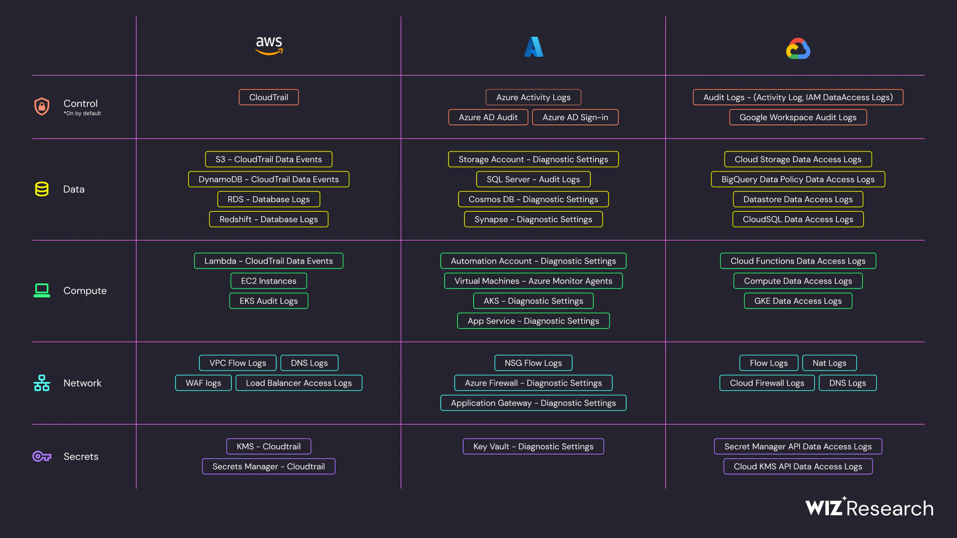Select Storage Account – Diagnostic Settings
This screenshot has height=538, width=957.
pyautogui.click(x=533, y=159)
